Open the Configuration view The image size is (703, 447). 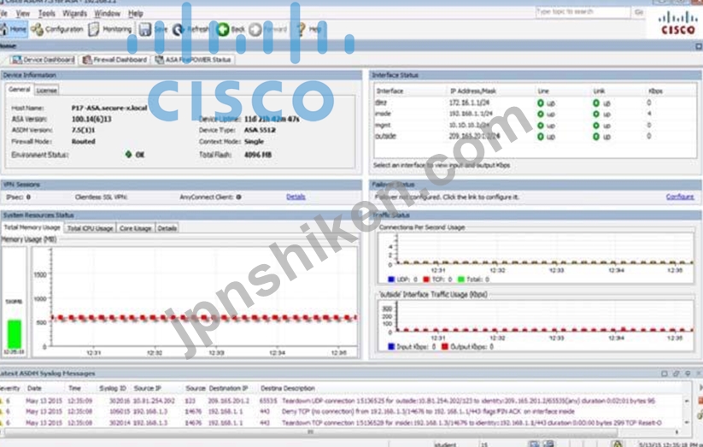pyautogui.click(x=57, y=30)
